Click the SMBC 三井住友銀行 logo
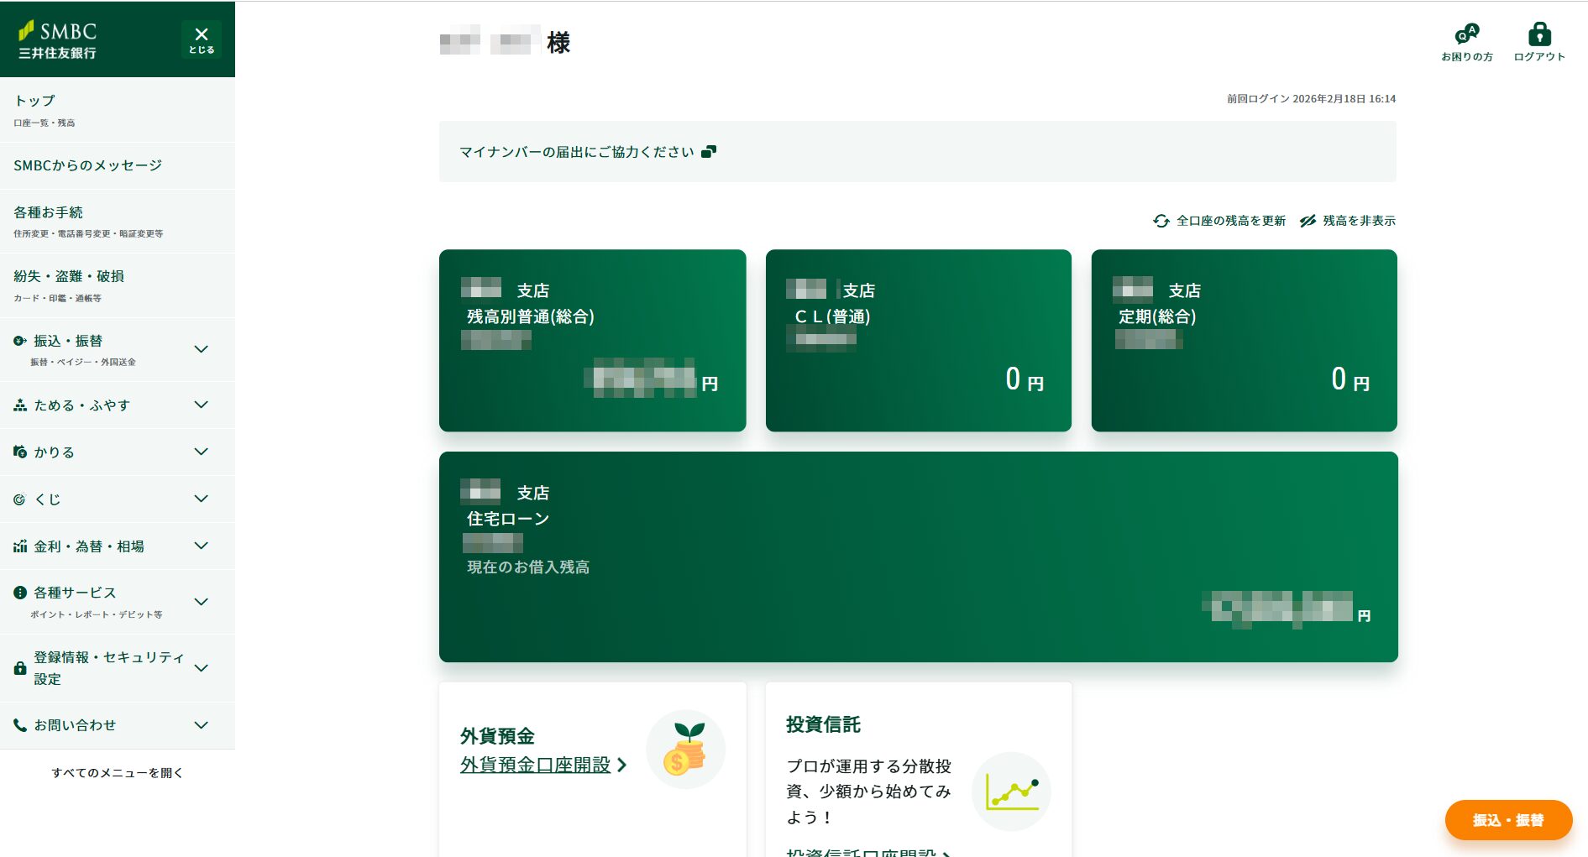The width and height of the screenshot is (1588, 857). coord(58,39)
